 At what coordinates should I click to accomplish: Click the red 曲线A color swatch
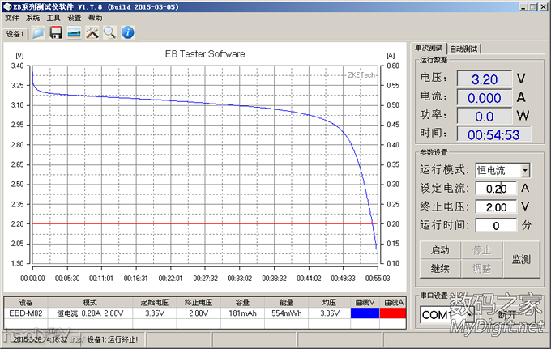click(393, 312)
